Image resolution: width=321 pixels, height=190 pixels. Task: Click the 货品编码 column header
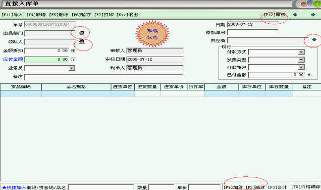21,87
